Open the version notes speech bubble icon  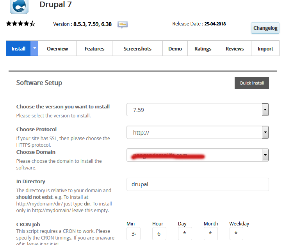click(123, 24)
